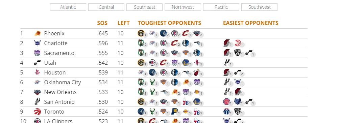Viewport: 339px width, 123px height.
Task: Open the Oklahoma City team link
Action: (x=63, y=82)
